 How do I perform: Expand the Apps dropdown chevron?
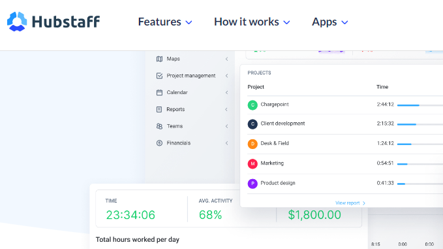pos(344,22)
